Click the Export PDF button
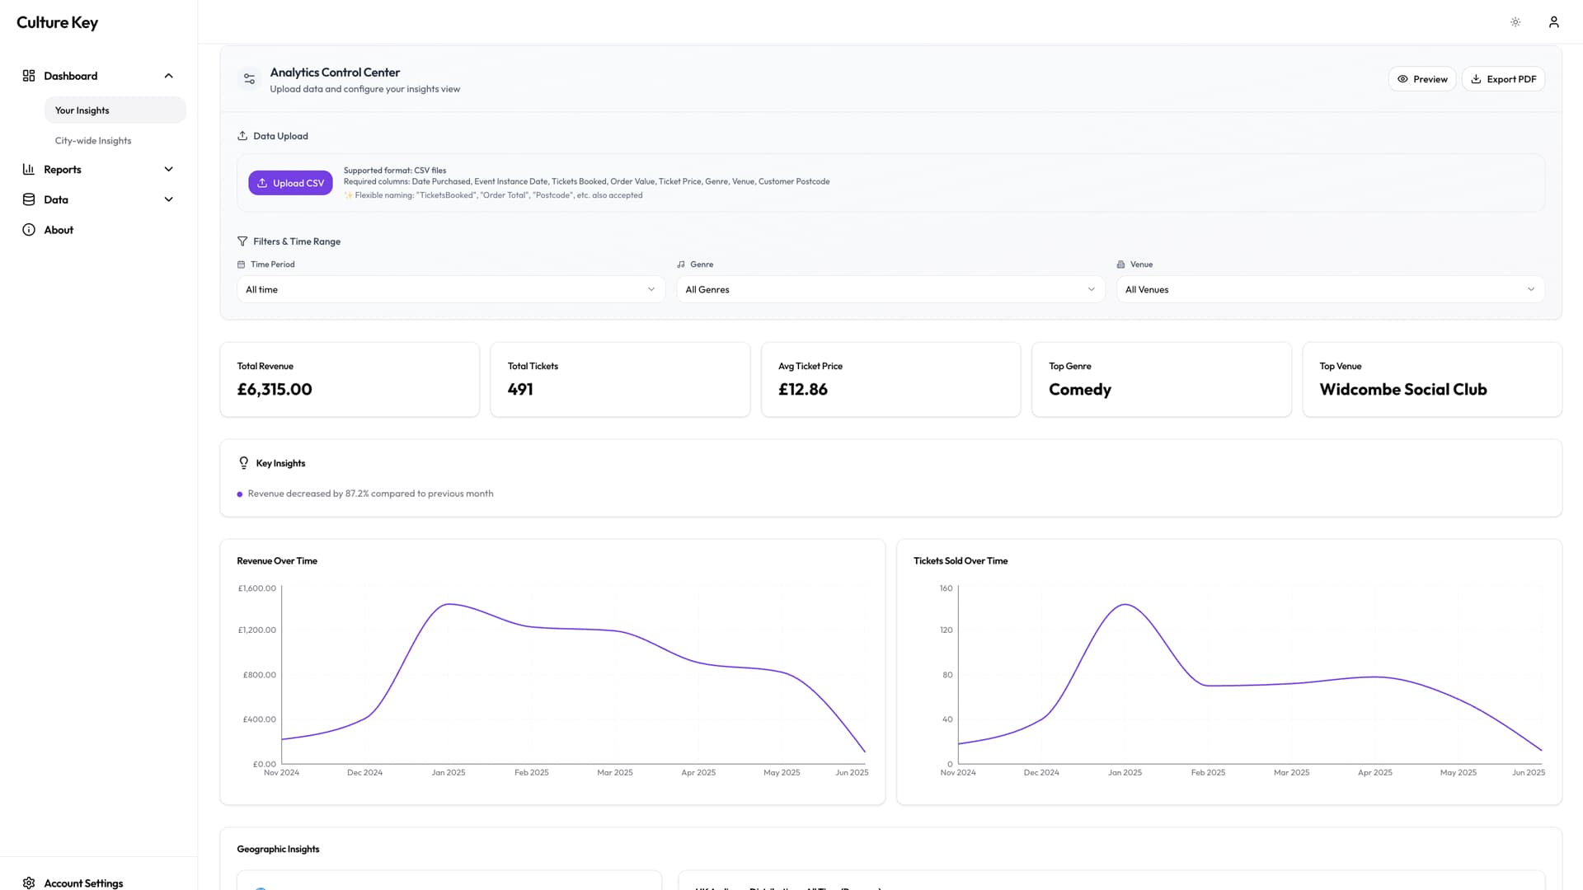This screenshot has height=890, width=1583. pos(1503,79)
